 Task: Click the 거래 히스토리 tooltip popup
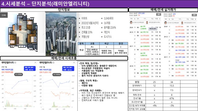153,29
